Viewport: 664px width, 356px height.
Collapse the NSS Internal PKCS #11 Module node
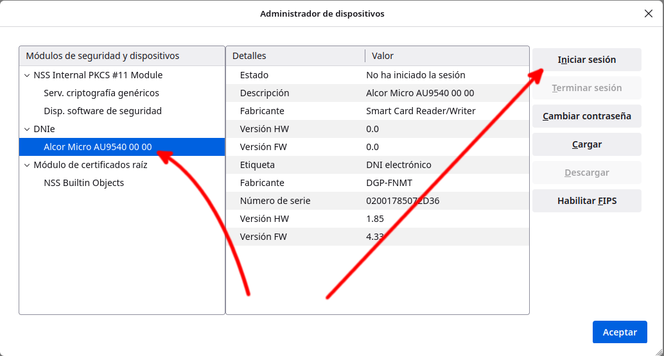coord(27,75)
